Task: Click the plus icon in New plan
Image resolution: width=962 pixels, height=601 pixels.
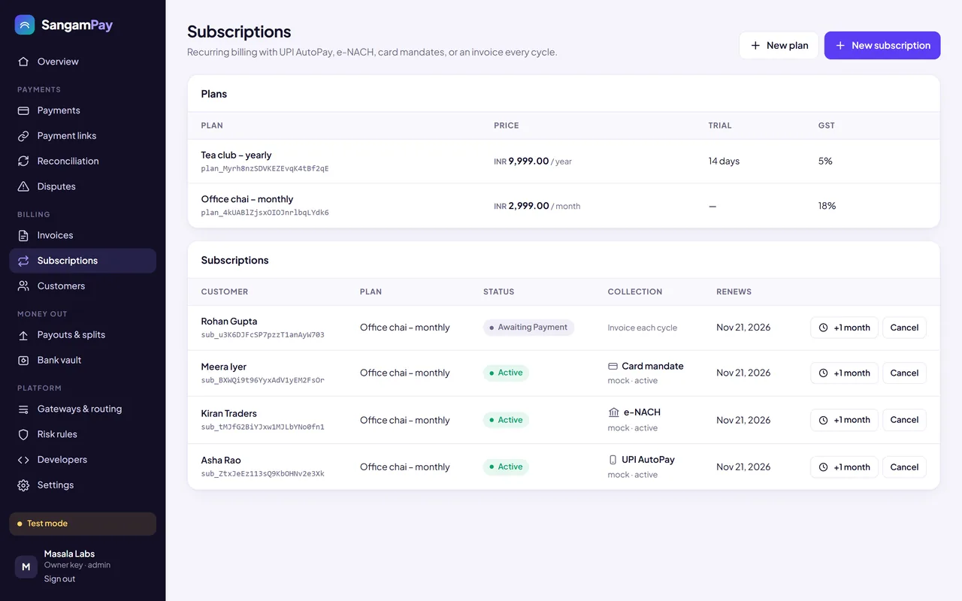Action: coord(755,45)
